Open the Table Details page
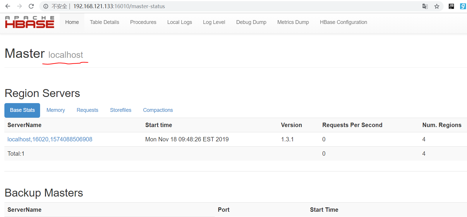Image resolution: width=467 pixels, height=217 pixels. tap(104, 22)
